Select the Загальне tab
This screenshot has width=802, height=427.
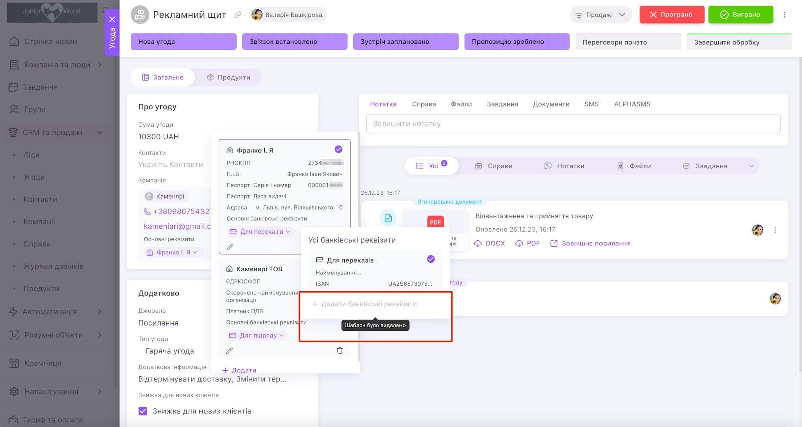pos(163,77)
